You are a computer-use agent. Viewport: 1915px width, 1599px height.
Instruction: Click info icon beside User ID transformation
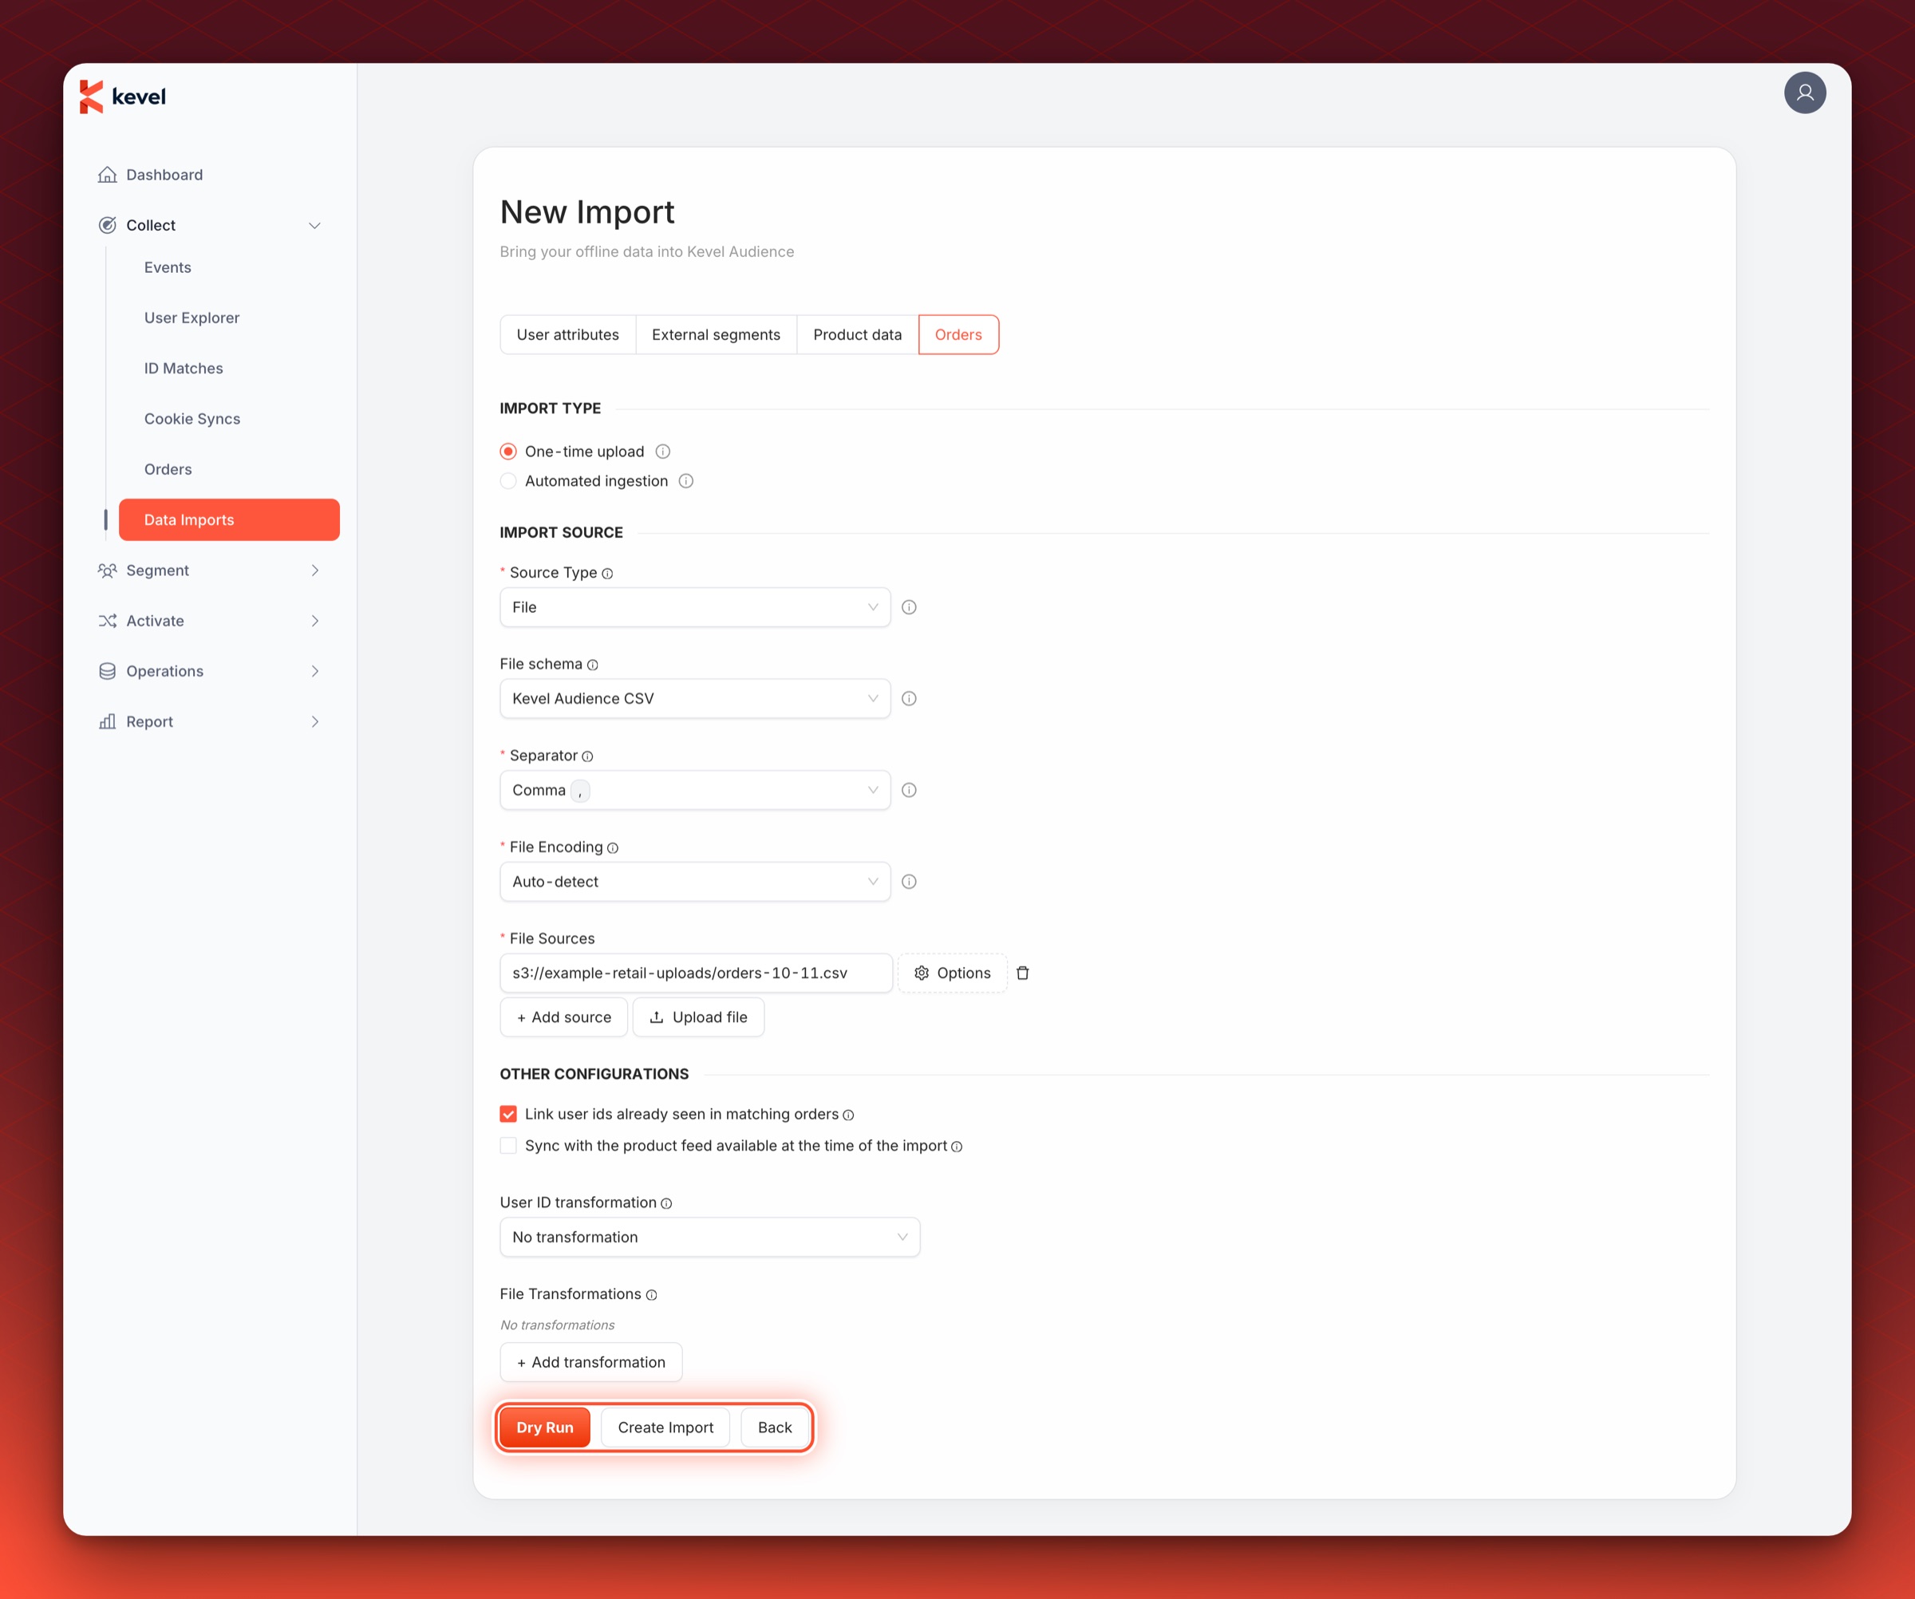tap(666, 1203)
